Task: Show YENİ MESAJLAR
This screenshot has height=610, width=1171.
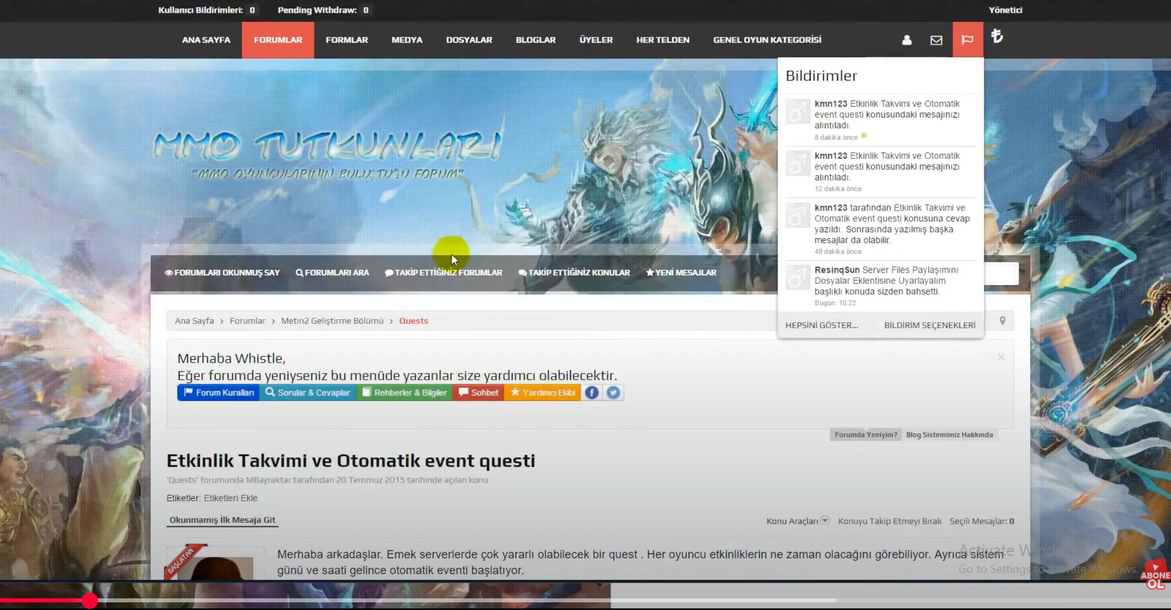Action: tap(681, 273)
